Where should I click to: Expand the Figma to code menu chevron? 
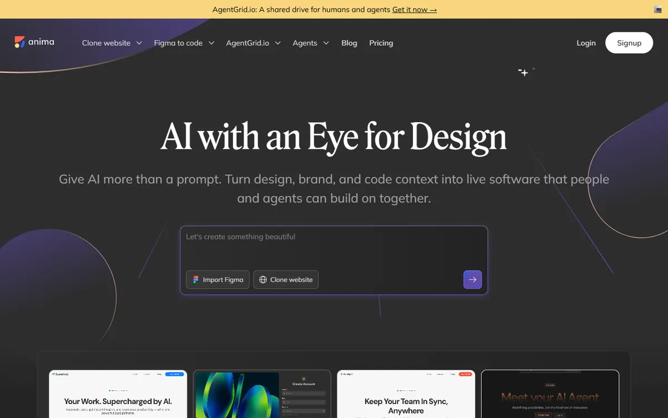212,43
